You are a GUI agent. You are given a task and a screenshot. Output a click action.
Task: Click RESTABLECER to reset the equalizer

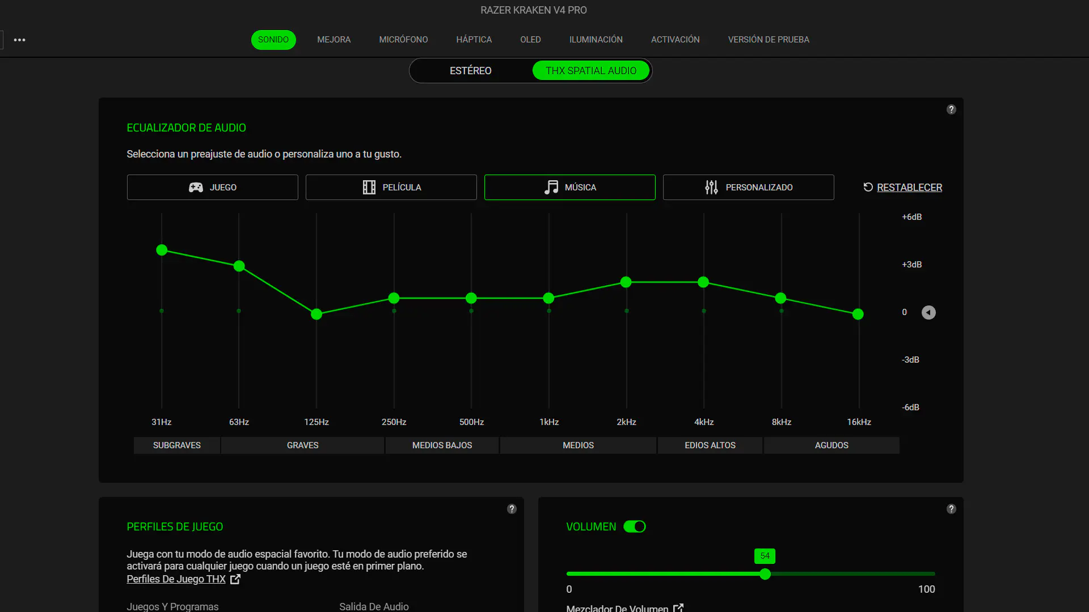pyautogui.click(x=902, y=187)
